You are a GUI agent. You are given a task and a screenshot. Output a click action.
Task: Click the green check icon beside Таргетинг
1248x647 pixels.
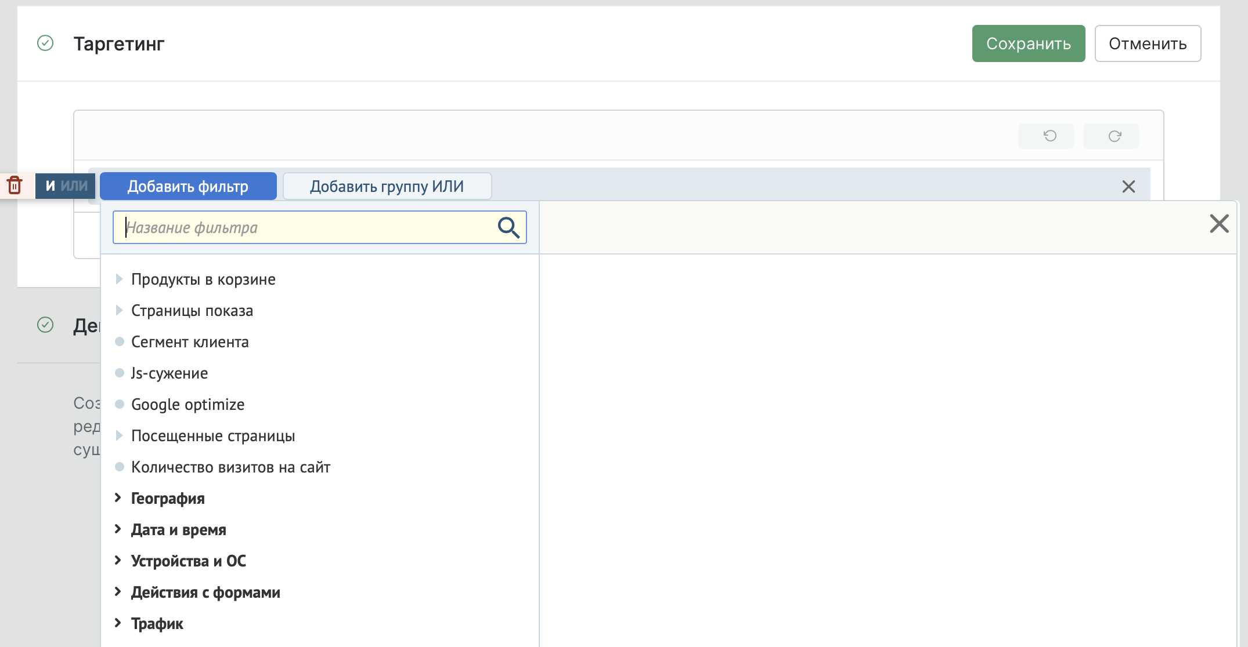[x=45, y=43]
